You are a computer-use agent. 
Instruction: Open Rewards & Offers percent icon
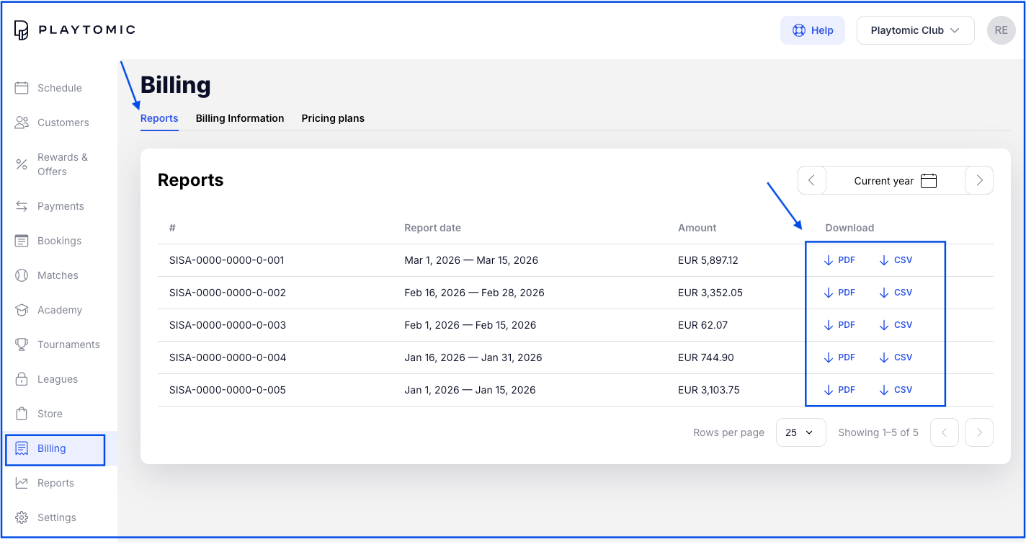pyautogui.click(x=22, y=164)
